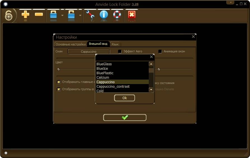Open settings via the wrench icon

click(90, 15)
